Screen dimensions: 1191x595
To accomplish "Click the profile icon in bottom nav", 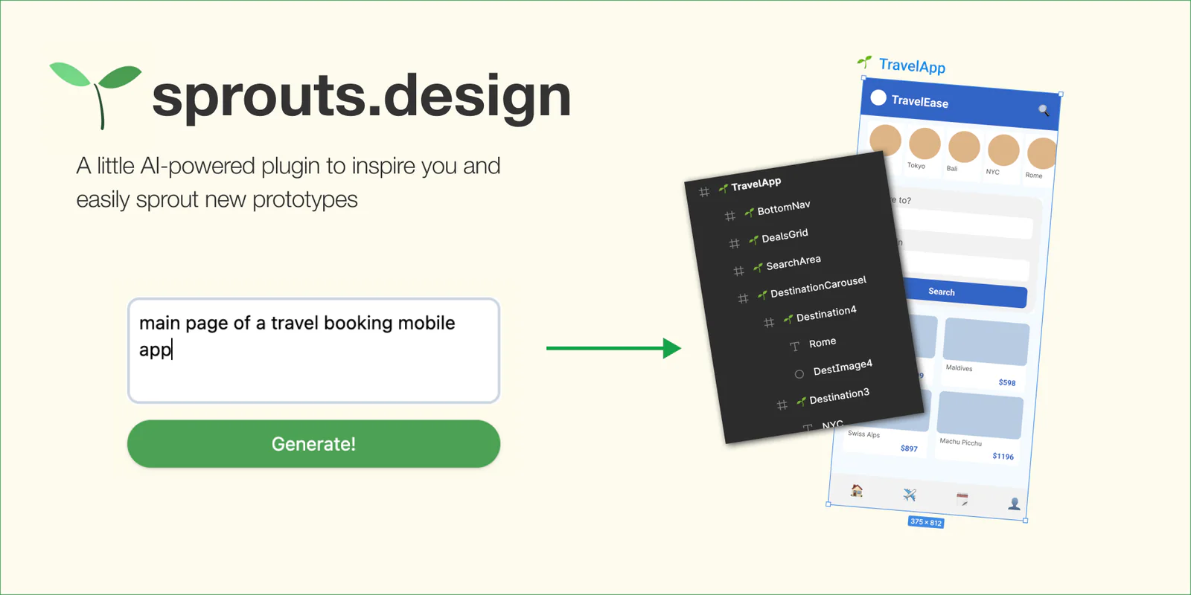I will pos(1014,504).
